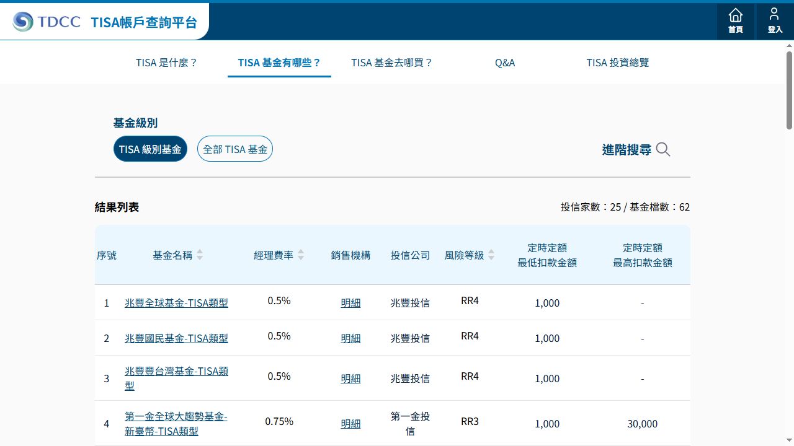Click the 進階搜尋 text label
794x446 pixels.
(627, 149)
